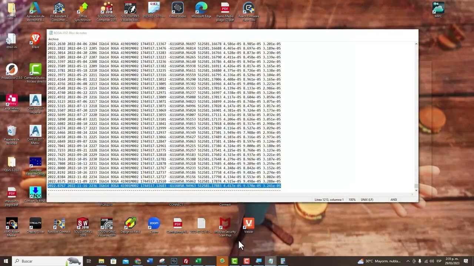Switch to Excel on the taskbar
Screen dimensions: 474x266
198,261
